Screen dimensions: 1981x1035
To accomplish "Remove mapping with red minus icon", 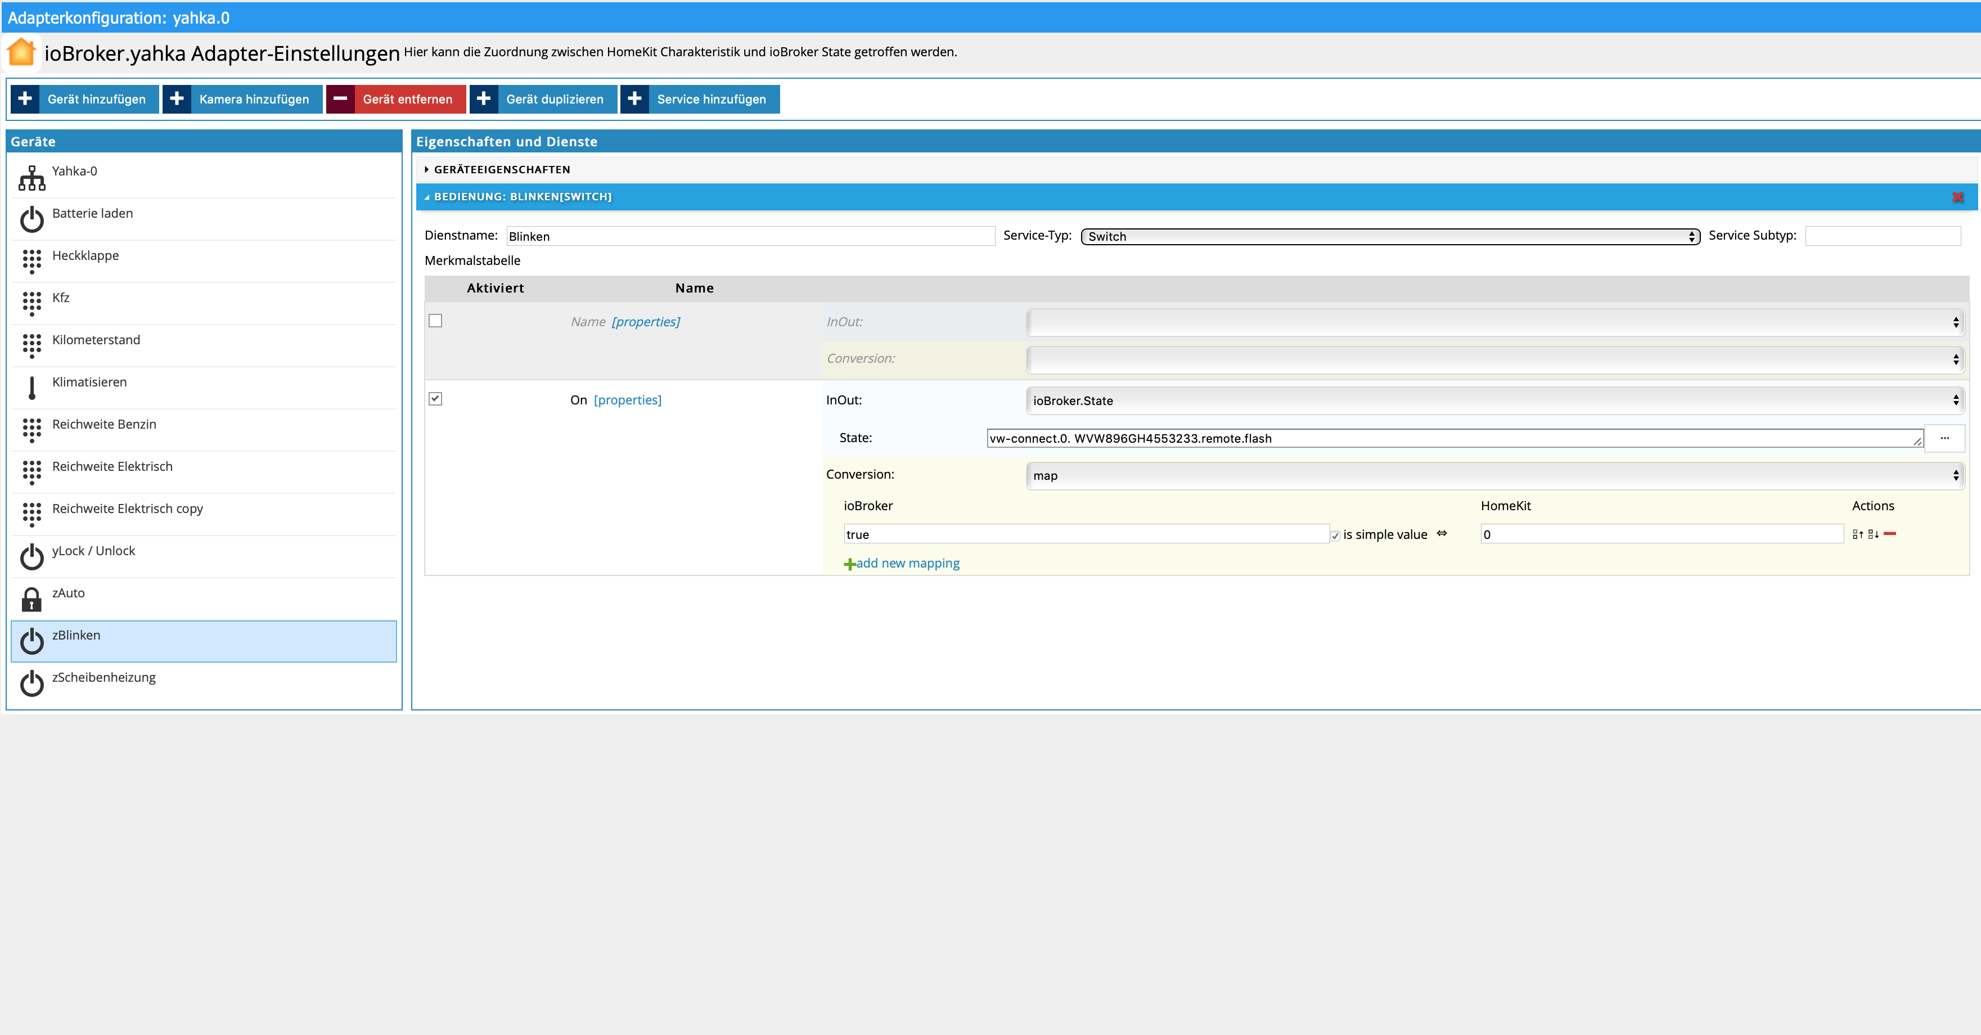I will tap(1889, 534).
